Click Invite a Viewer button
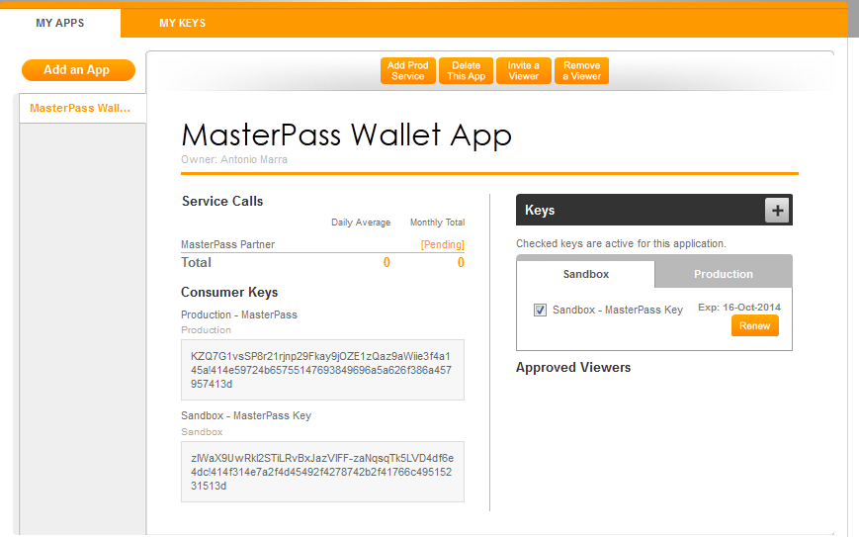Image resolution: width=859 pixels, height=537 pixels. [524, 70]
